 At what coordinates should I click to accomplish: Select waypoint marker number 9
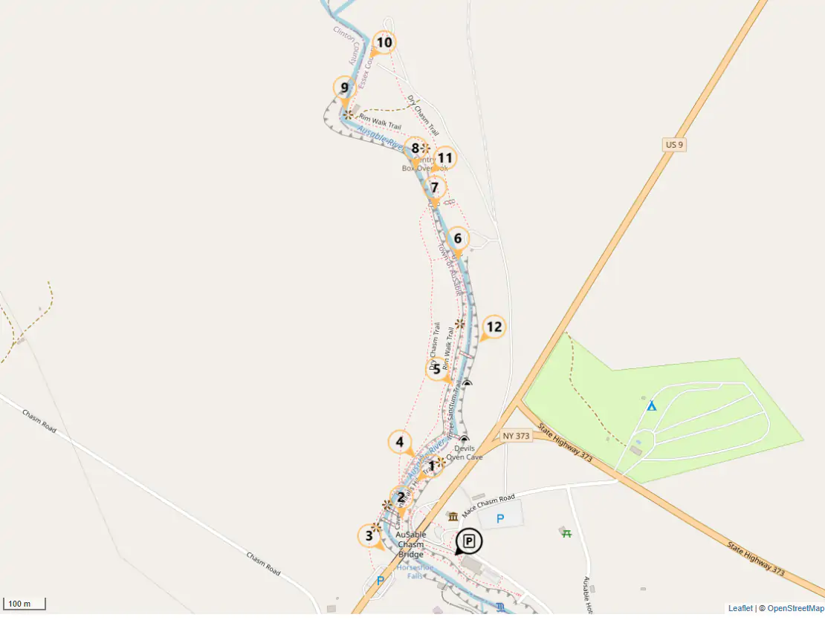coord(345,88)
